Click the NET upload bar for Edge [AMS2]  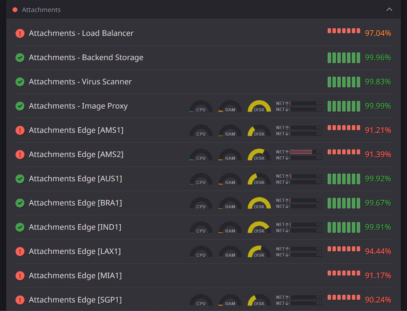click(305, 152)
